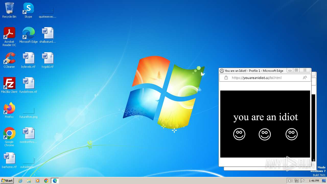Select the monitorthro document icon
This screenshot has width=327, height=184.
click(x=28, y=135)
